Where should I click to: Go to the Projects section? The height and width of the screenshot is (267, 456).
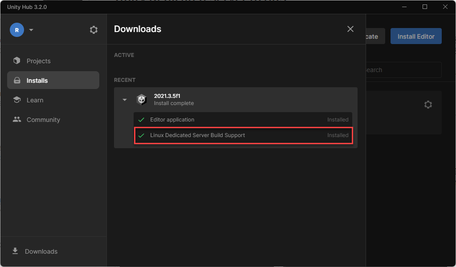click(53, 61)
